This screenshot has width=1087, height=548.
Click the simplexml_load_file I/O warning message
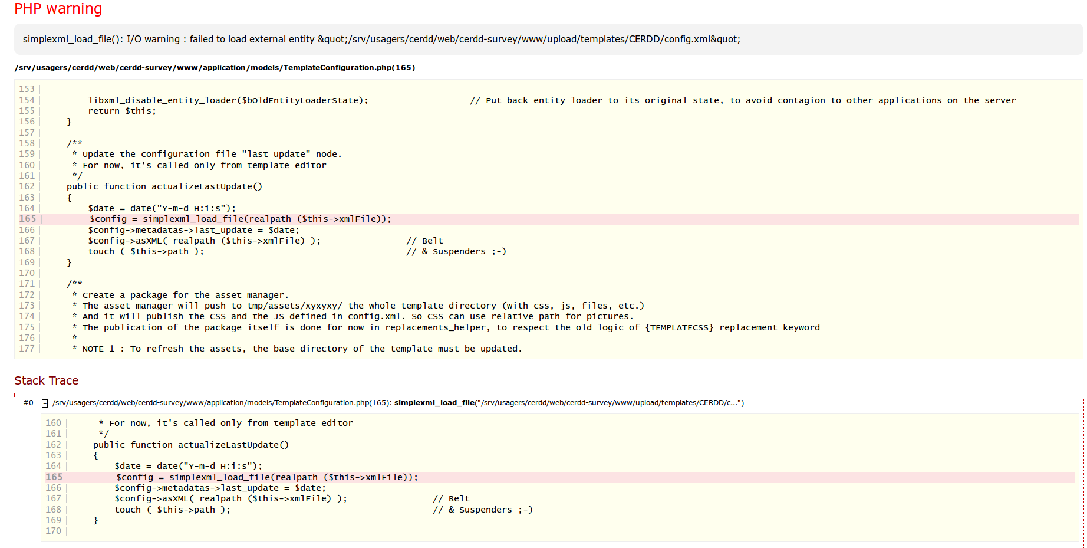[x=381, y=40]
